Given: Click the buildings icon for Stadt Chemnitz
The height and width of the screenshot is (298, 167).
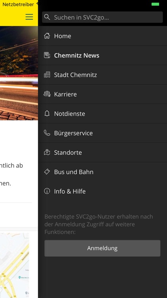Looking at the screenshot, I should (47, 75).
